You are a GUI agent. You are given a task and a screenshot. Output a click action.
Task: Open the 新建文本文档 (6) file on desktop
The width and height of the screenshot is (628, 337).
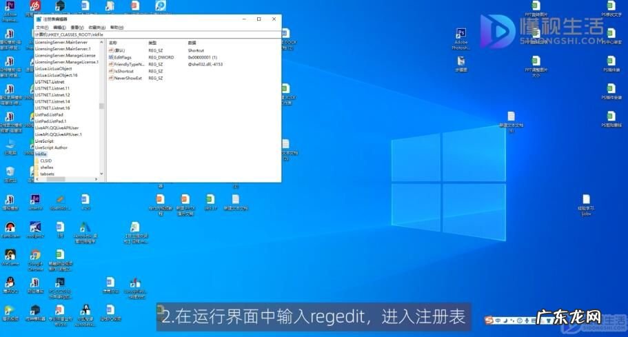[x=511, y=122]
